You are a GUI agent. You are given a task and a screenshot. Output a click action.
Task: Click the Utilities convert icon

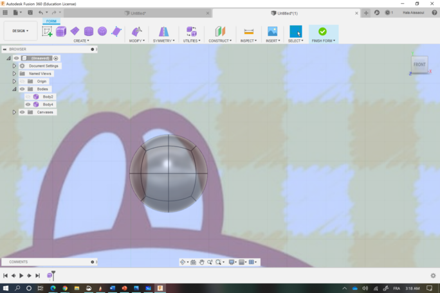[x=192, y=31]
